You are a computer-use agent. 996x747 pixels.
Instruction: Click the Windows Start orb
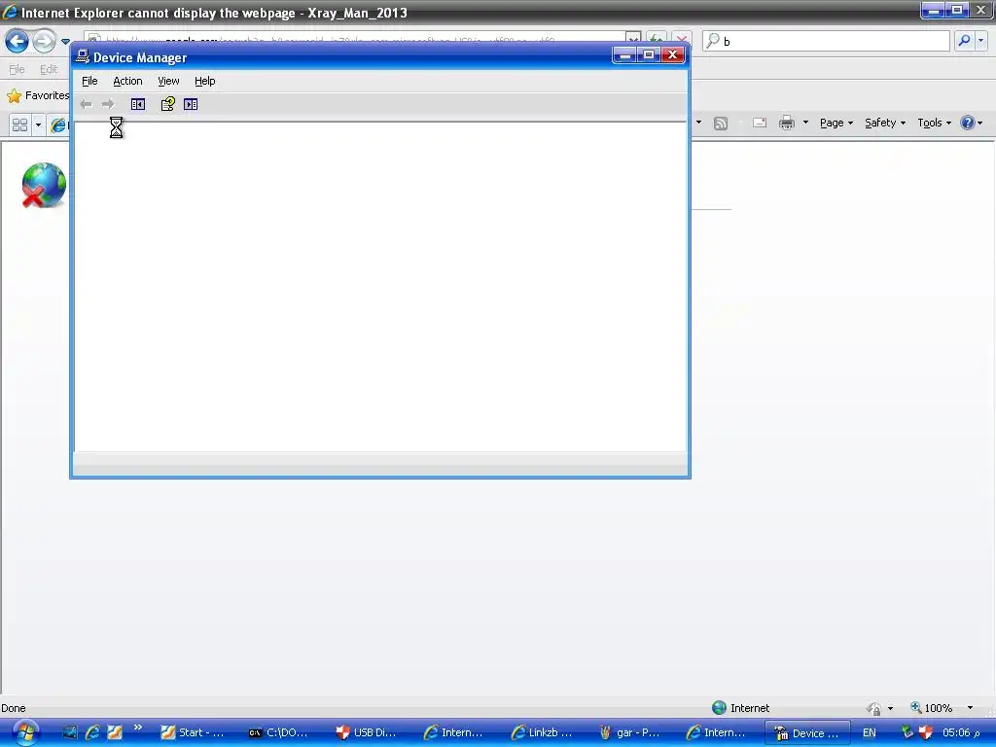[x=25, y=732]
